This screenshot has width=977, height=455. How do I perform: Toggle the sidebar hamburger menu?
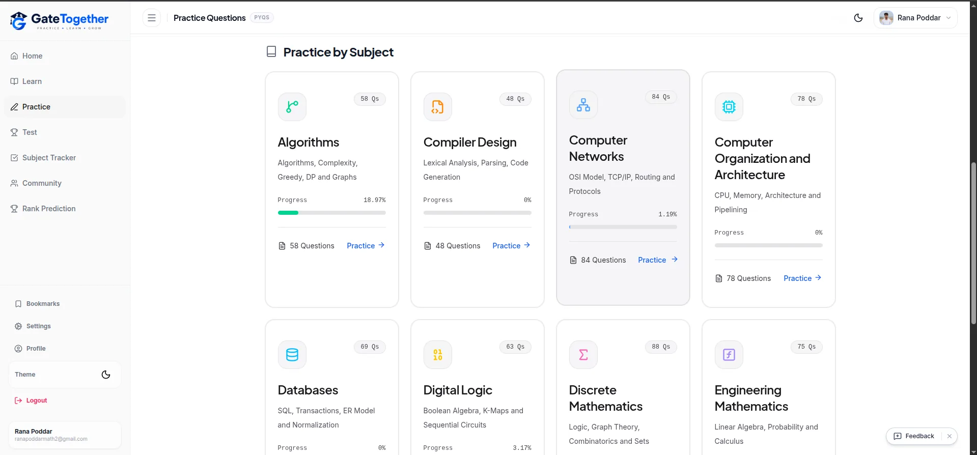[152, 18]
